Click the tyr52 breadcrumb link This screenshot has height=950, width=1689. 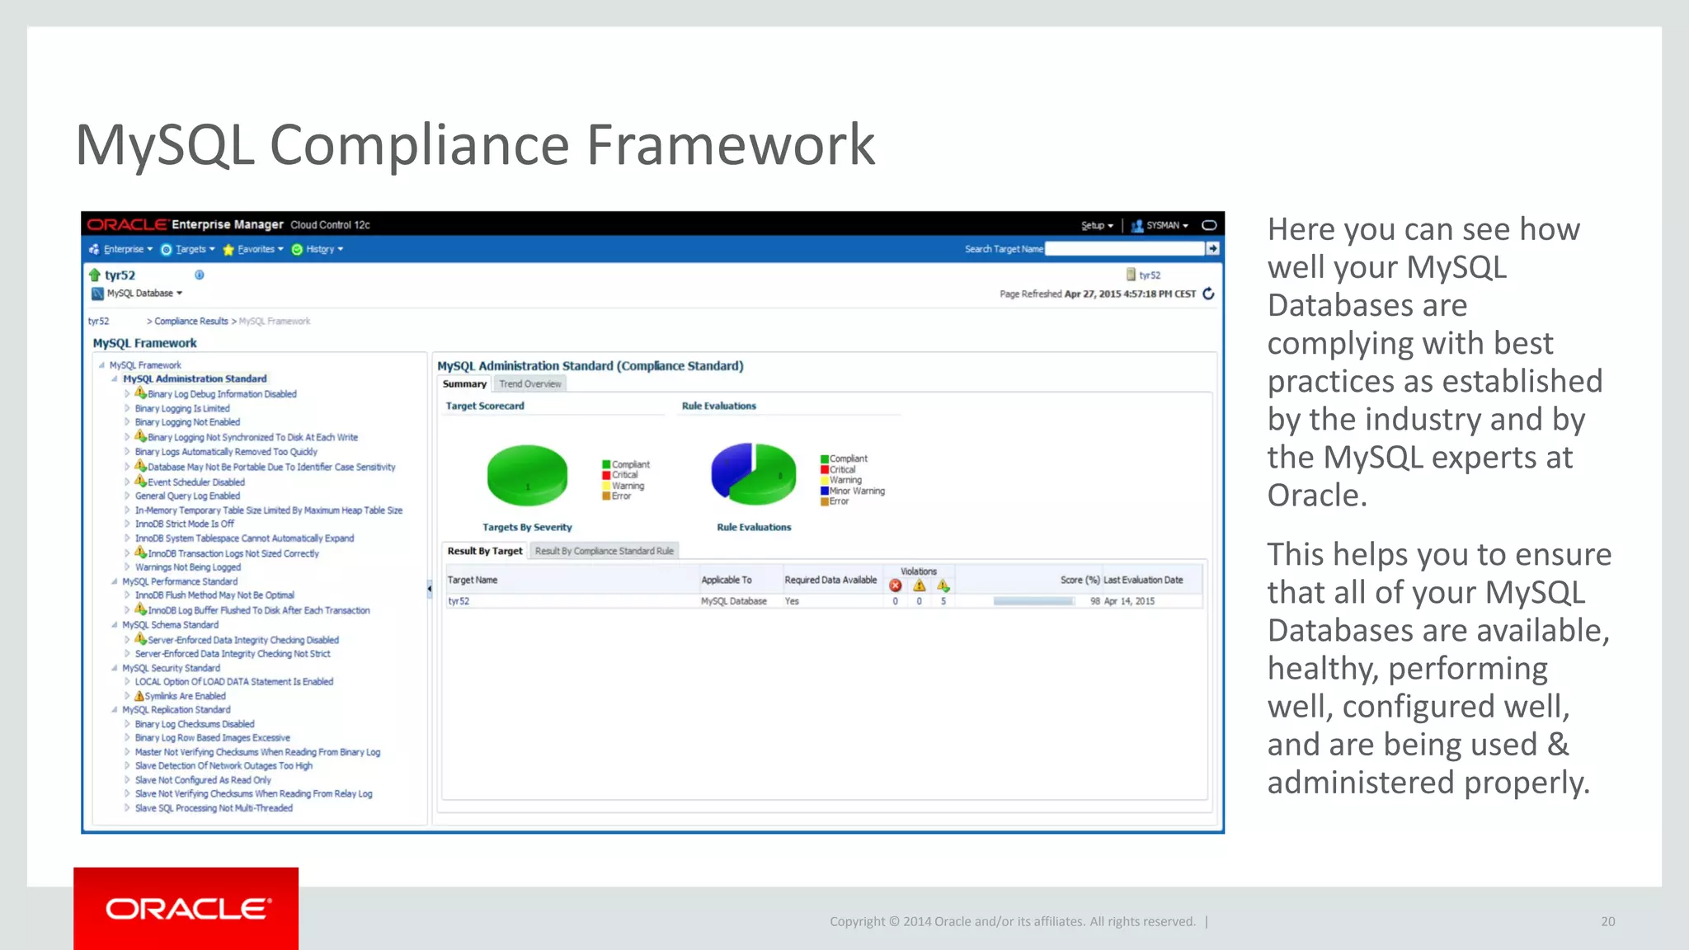click(98, 322)
